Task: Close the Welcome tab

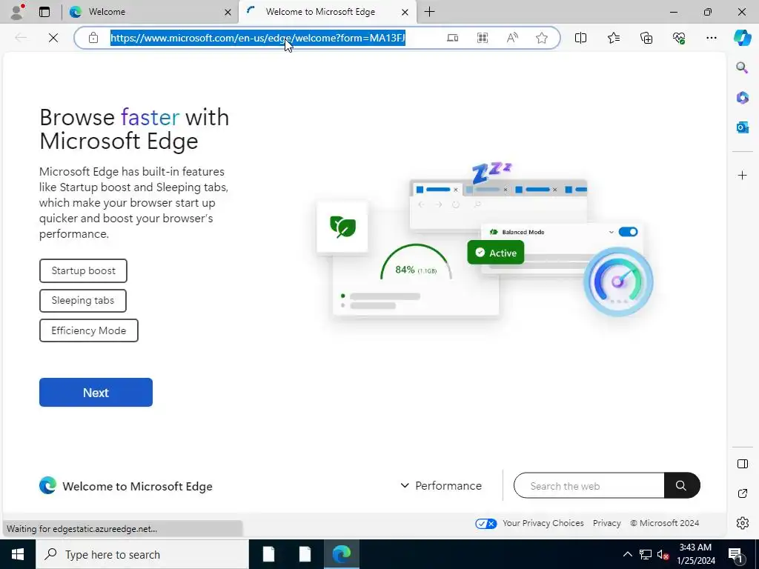Action: click(228, 12)
